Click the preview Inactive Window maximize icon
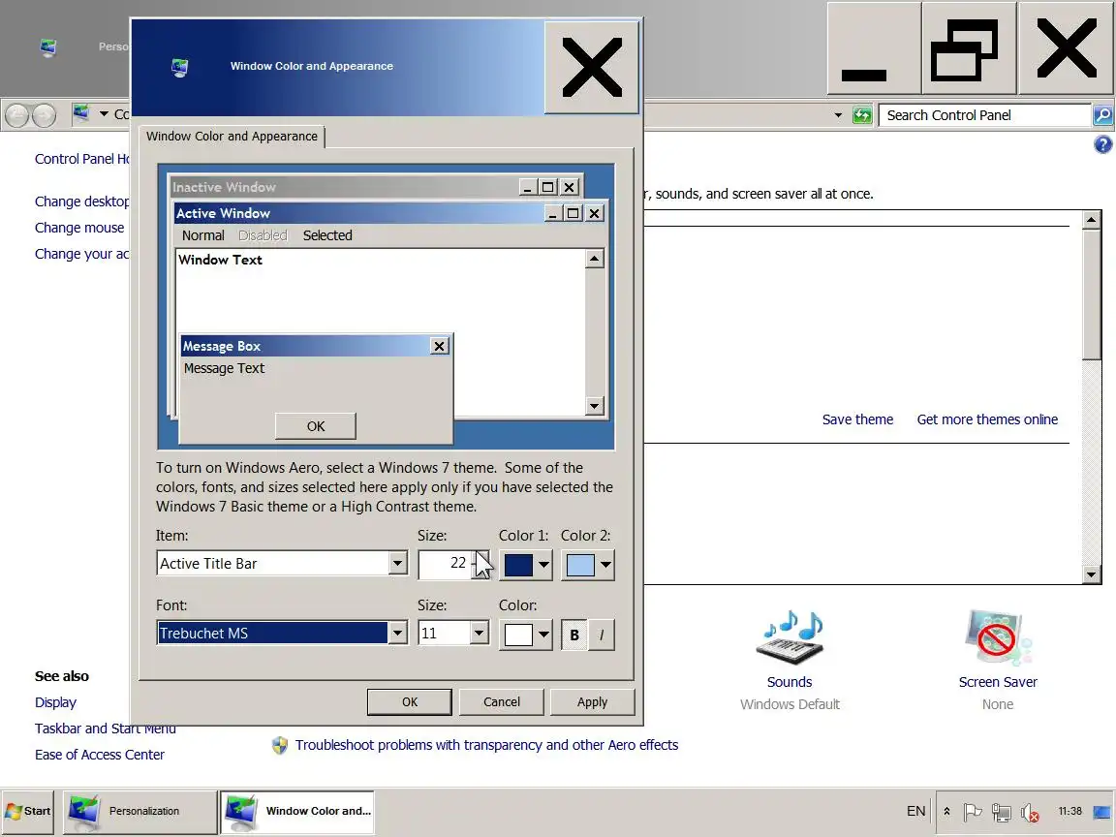The image size is (1116, 837). point(547,187)
